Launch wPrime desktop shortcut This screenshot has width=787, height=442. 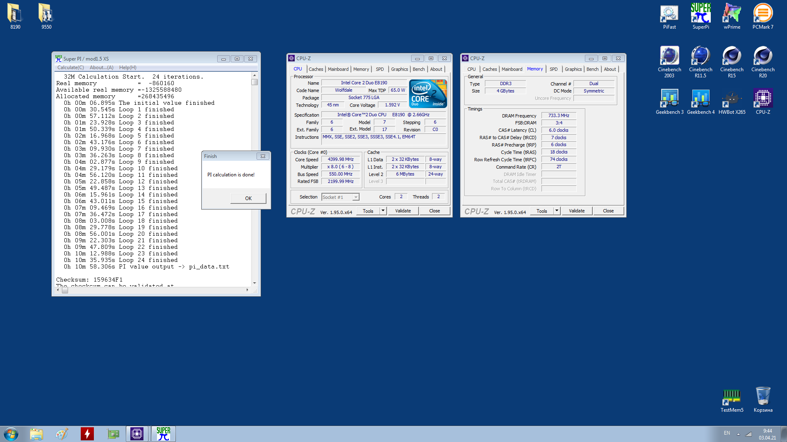tap(732, 16)
